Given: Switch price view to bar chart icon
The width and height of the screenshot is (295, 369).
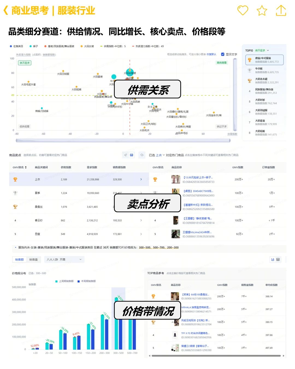Looking at the screenshot, I should 273,259.
